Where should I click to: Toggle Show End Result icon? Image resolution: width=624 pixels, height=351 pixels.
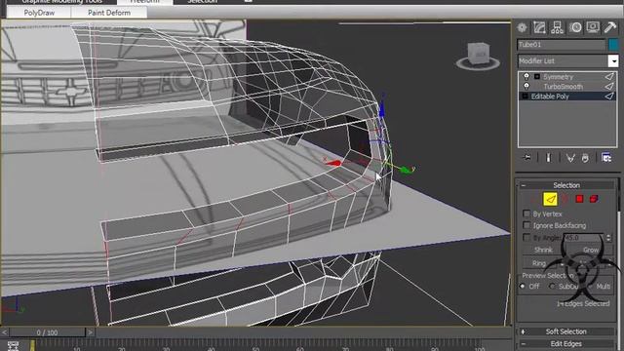(548, 158)
